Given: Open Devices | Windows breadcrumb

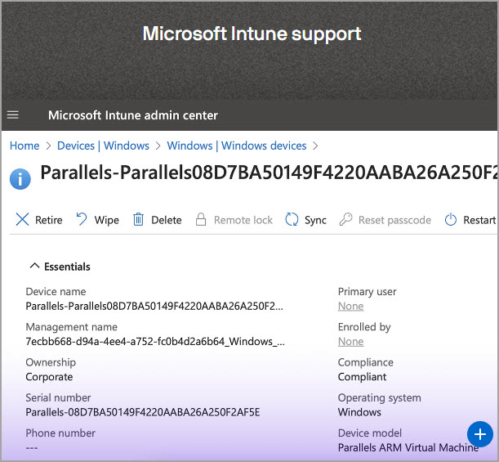Looking at the screenshot, I should (103, 146).
